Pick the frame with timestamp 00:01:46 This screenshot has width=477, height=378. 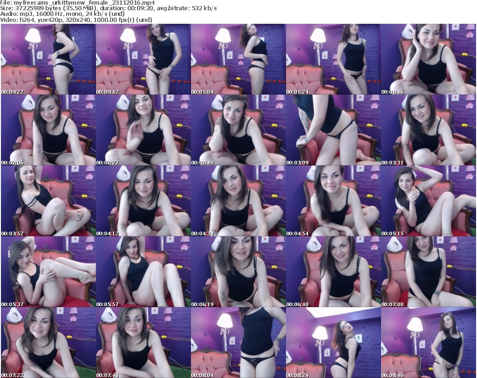[x=429, y=59]
